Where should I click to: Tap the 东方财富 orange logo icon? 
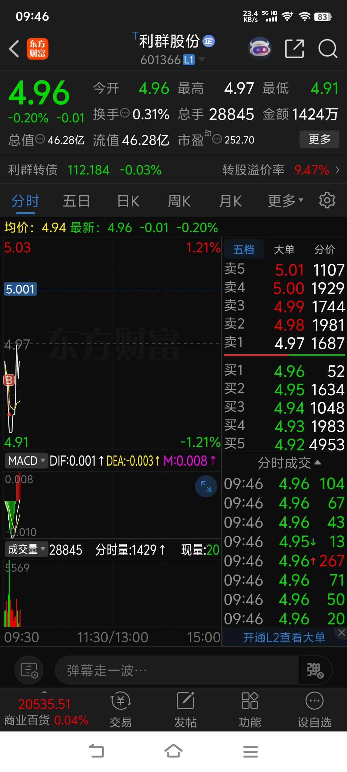38,49
